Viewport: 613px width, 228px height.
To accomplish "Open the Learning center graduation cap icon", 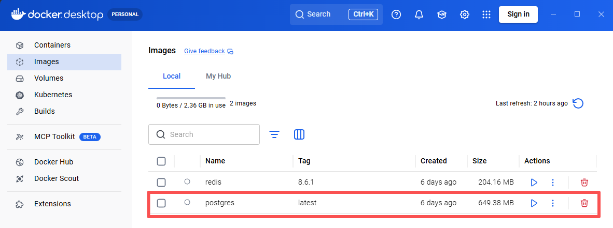I will [441, 14].
